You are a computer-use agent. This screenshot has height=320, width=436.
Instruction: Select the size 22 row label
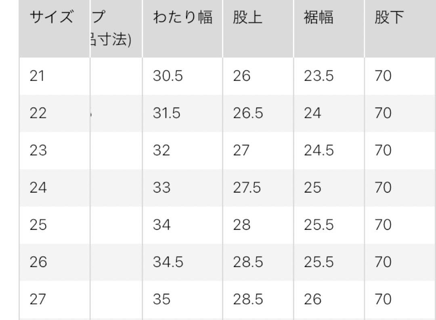point(38,113)
